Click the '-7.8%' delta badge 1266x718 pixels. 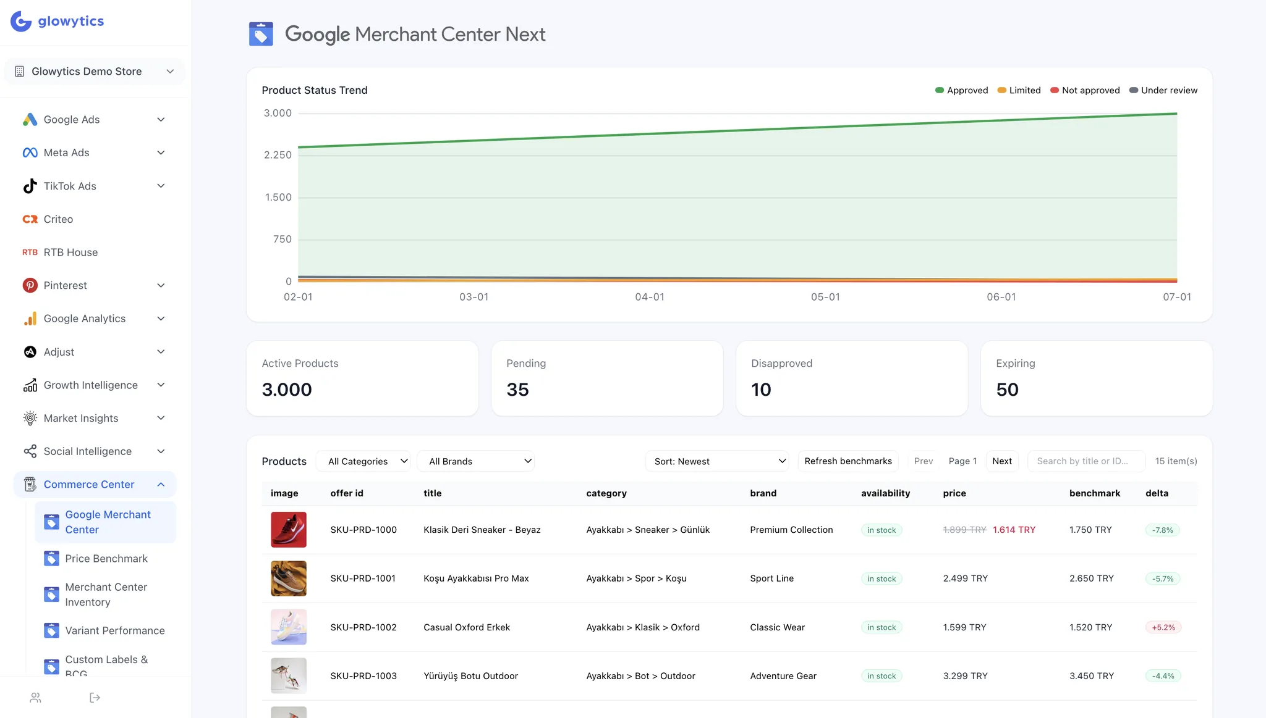pyautogui.click(x=1163, y=530)
